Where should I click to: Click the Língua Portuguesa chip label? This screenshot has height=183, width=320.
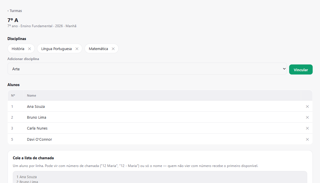(56, 49)
